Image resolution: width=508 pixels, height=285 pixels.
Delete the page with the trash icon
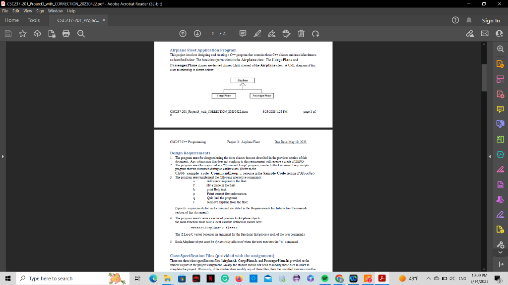301,34
